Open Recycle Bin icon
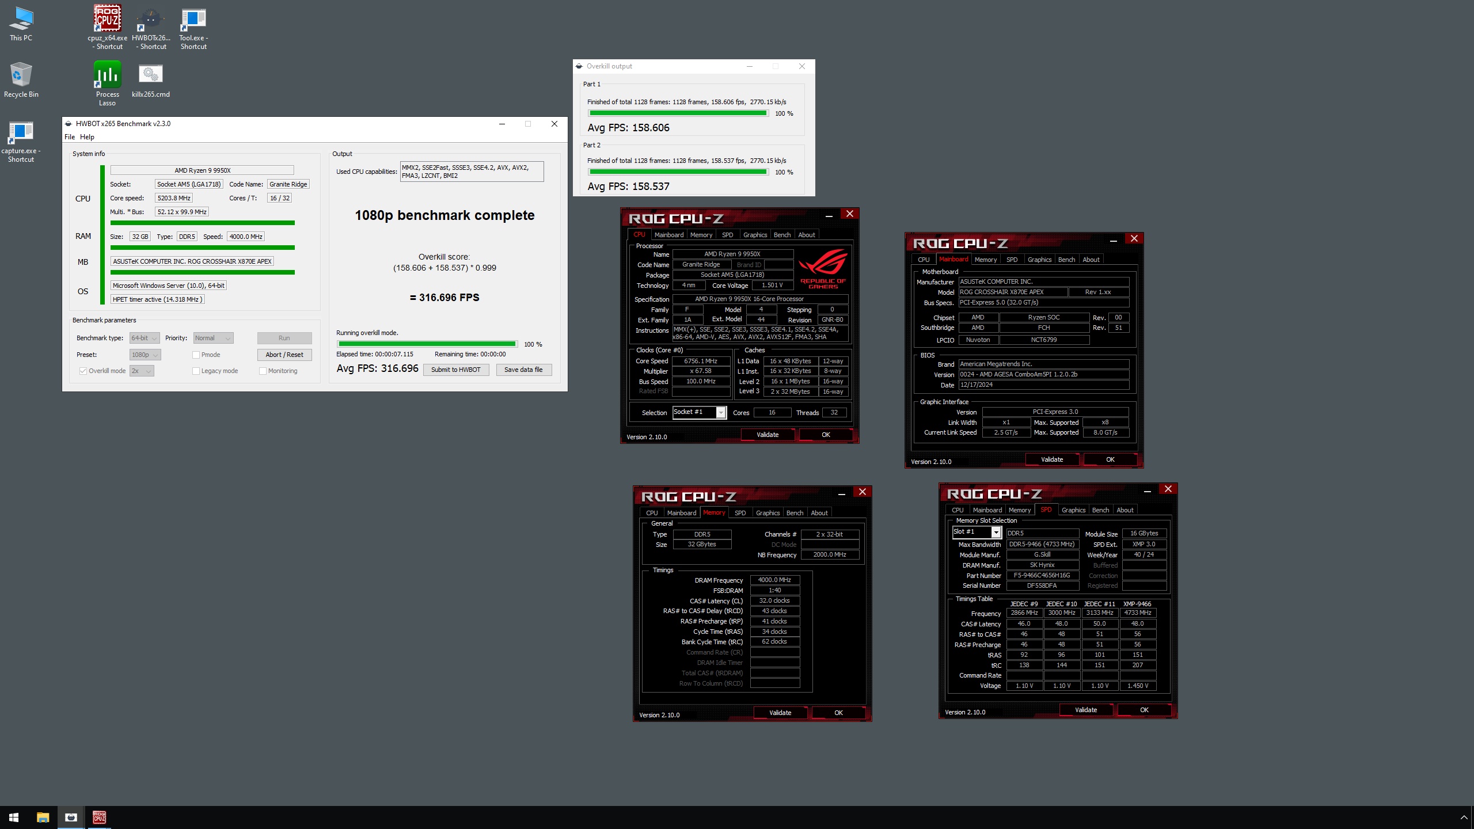The width and height of the screenshot is (1474, 829). tap(21, 81)
